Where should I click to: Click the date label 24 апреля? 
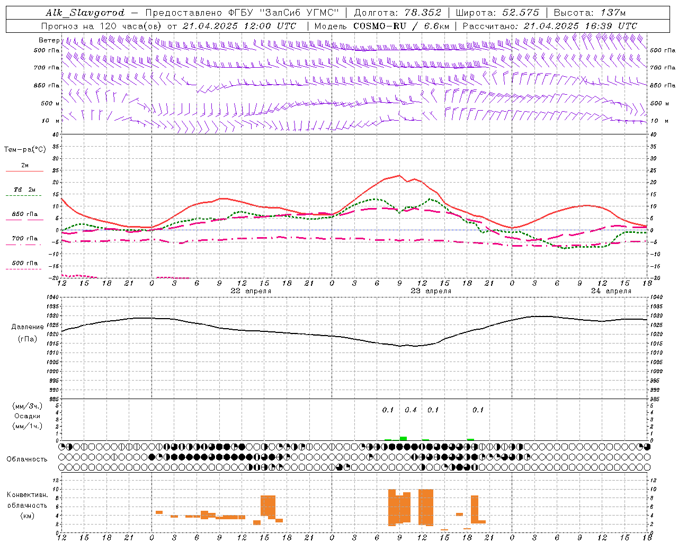(x=611, y=291)
